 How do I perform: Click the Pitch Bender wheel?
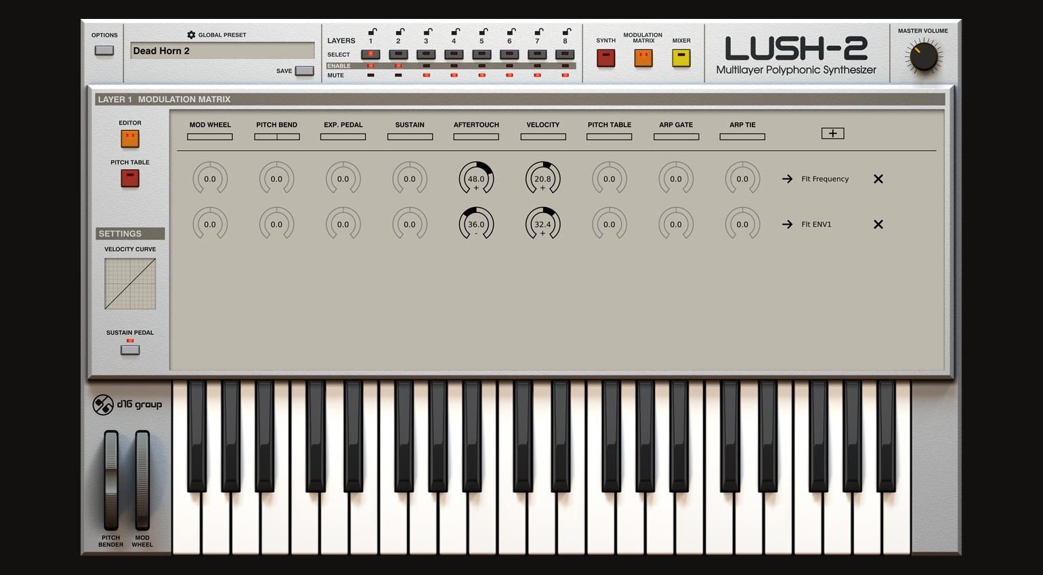tap(111, 480)
